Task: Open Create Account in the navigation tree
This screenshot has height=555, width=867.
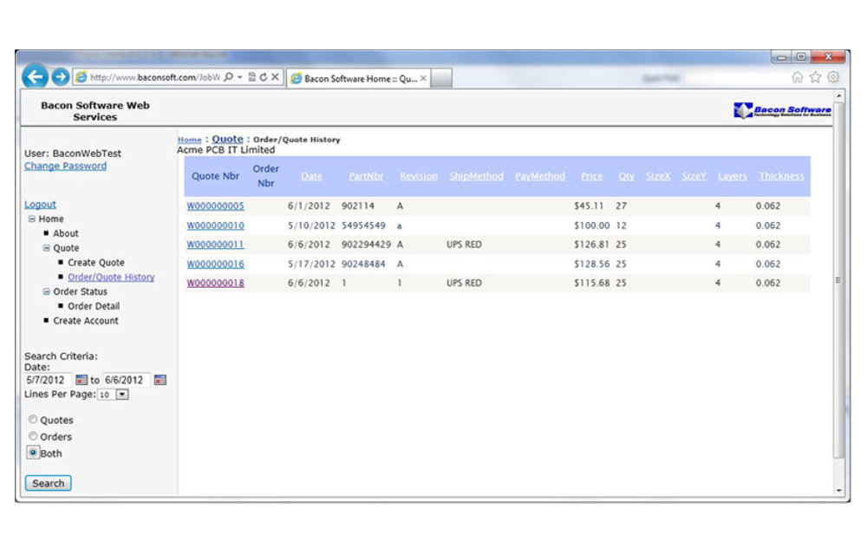Action: [x=86, y=321]
